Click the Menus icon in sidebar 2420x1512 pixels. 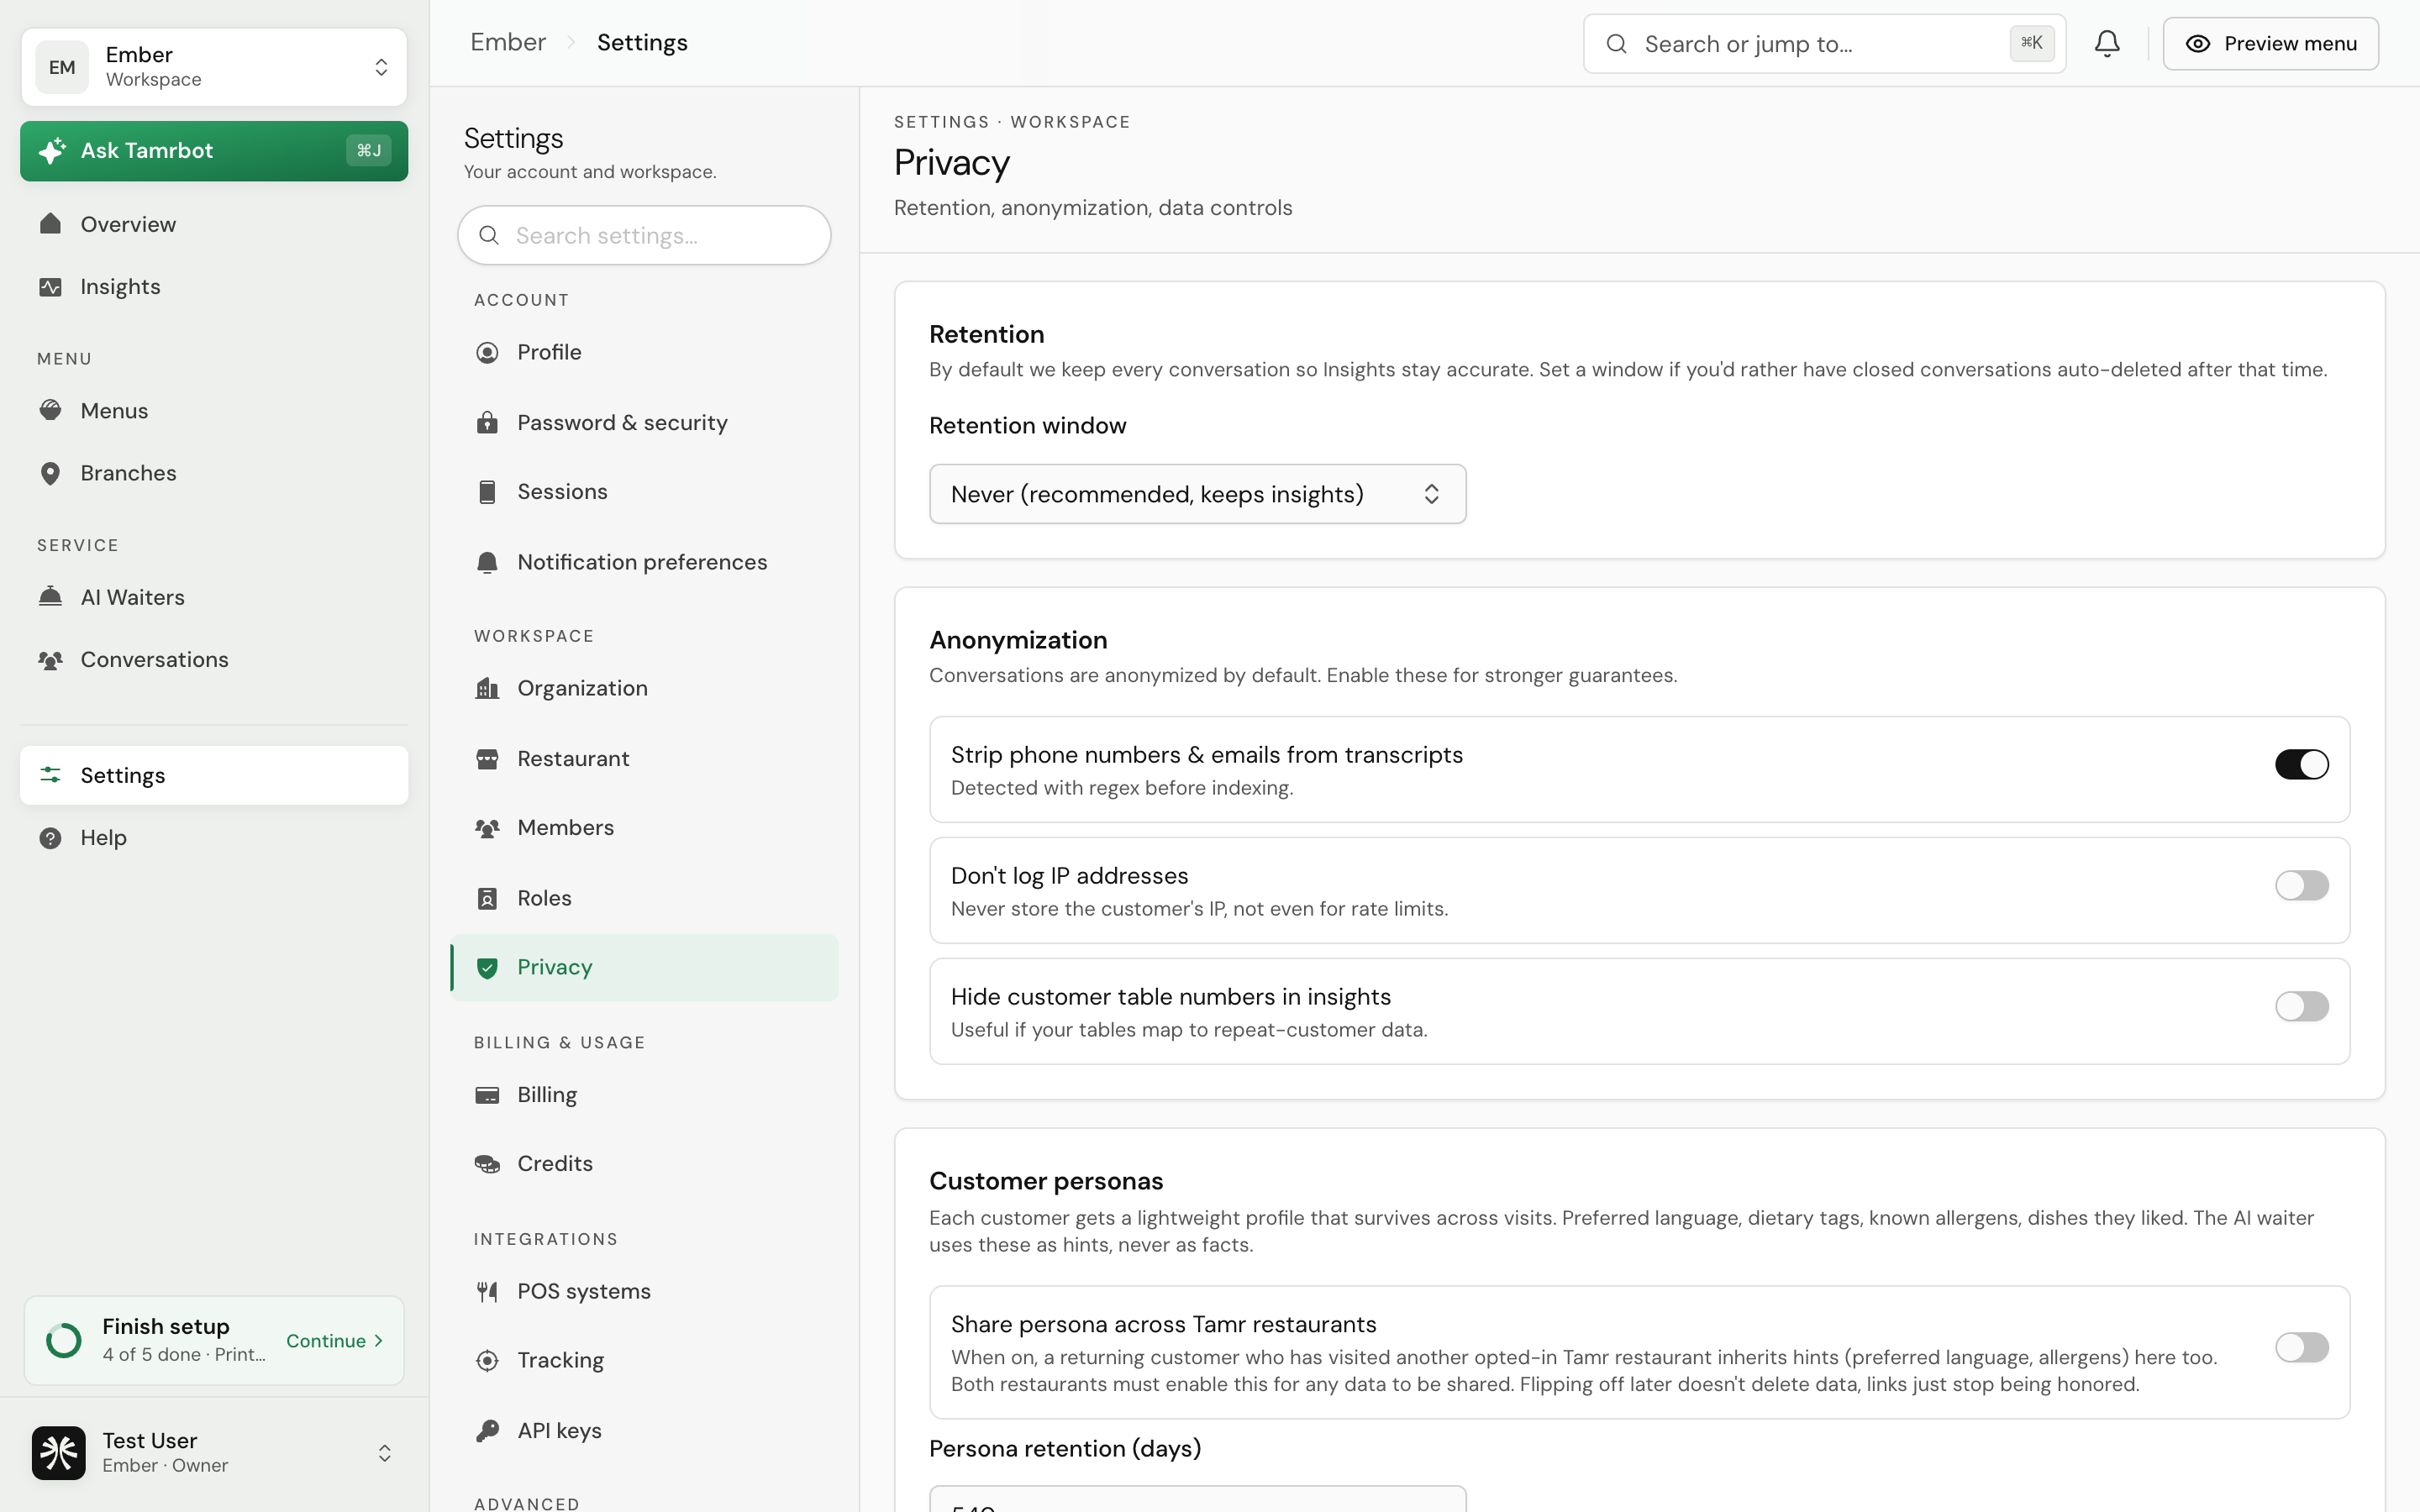(x=50, y=410)
